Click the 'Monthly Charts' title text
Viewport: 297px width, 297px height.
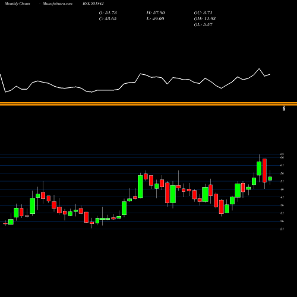click(x=17, y=4)
